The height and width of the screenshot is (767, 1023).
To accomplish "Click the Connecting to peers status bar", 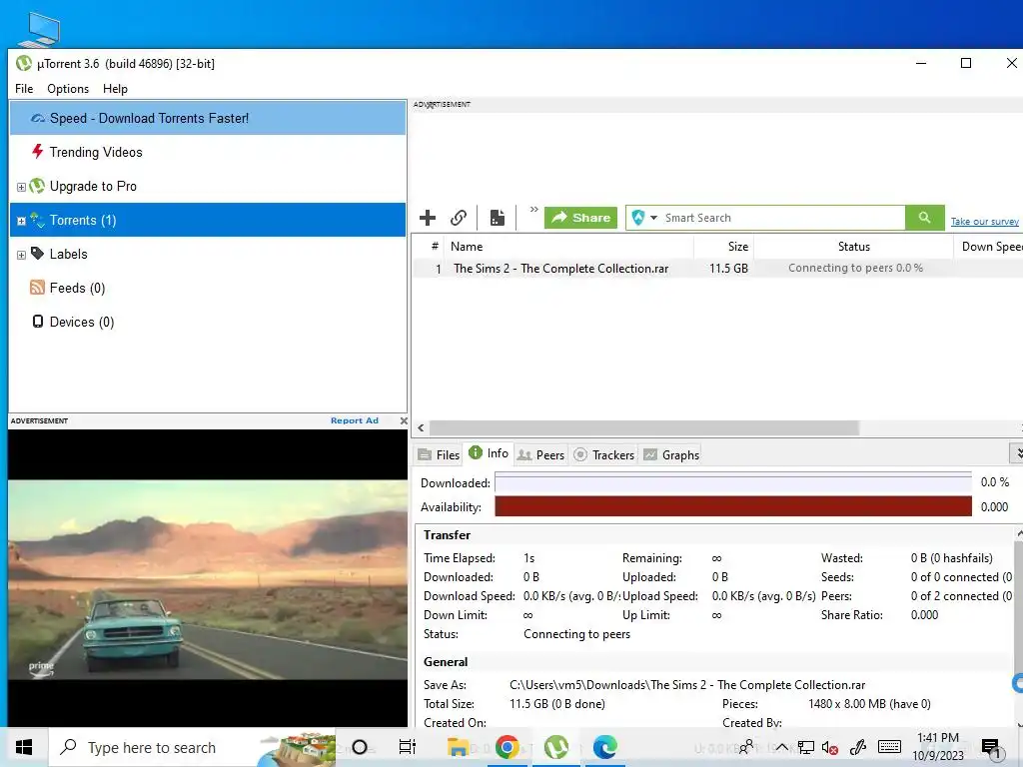I will point(855,268).
